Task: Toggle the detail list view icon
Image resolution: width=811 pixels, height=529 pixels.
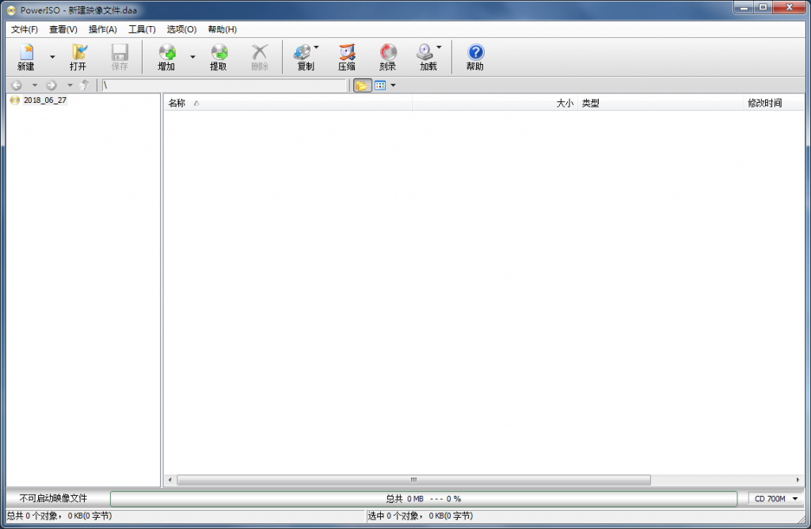Action: tap(382, 85)
